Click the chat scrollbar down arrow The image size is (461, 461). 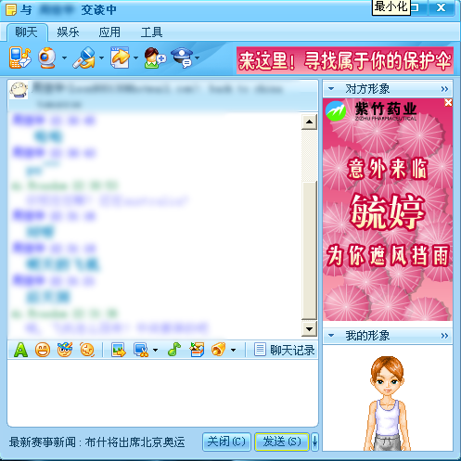[x=309, y=328]
